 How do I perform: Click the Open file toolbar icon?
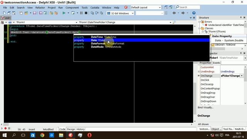[26, 13]
